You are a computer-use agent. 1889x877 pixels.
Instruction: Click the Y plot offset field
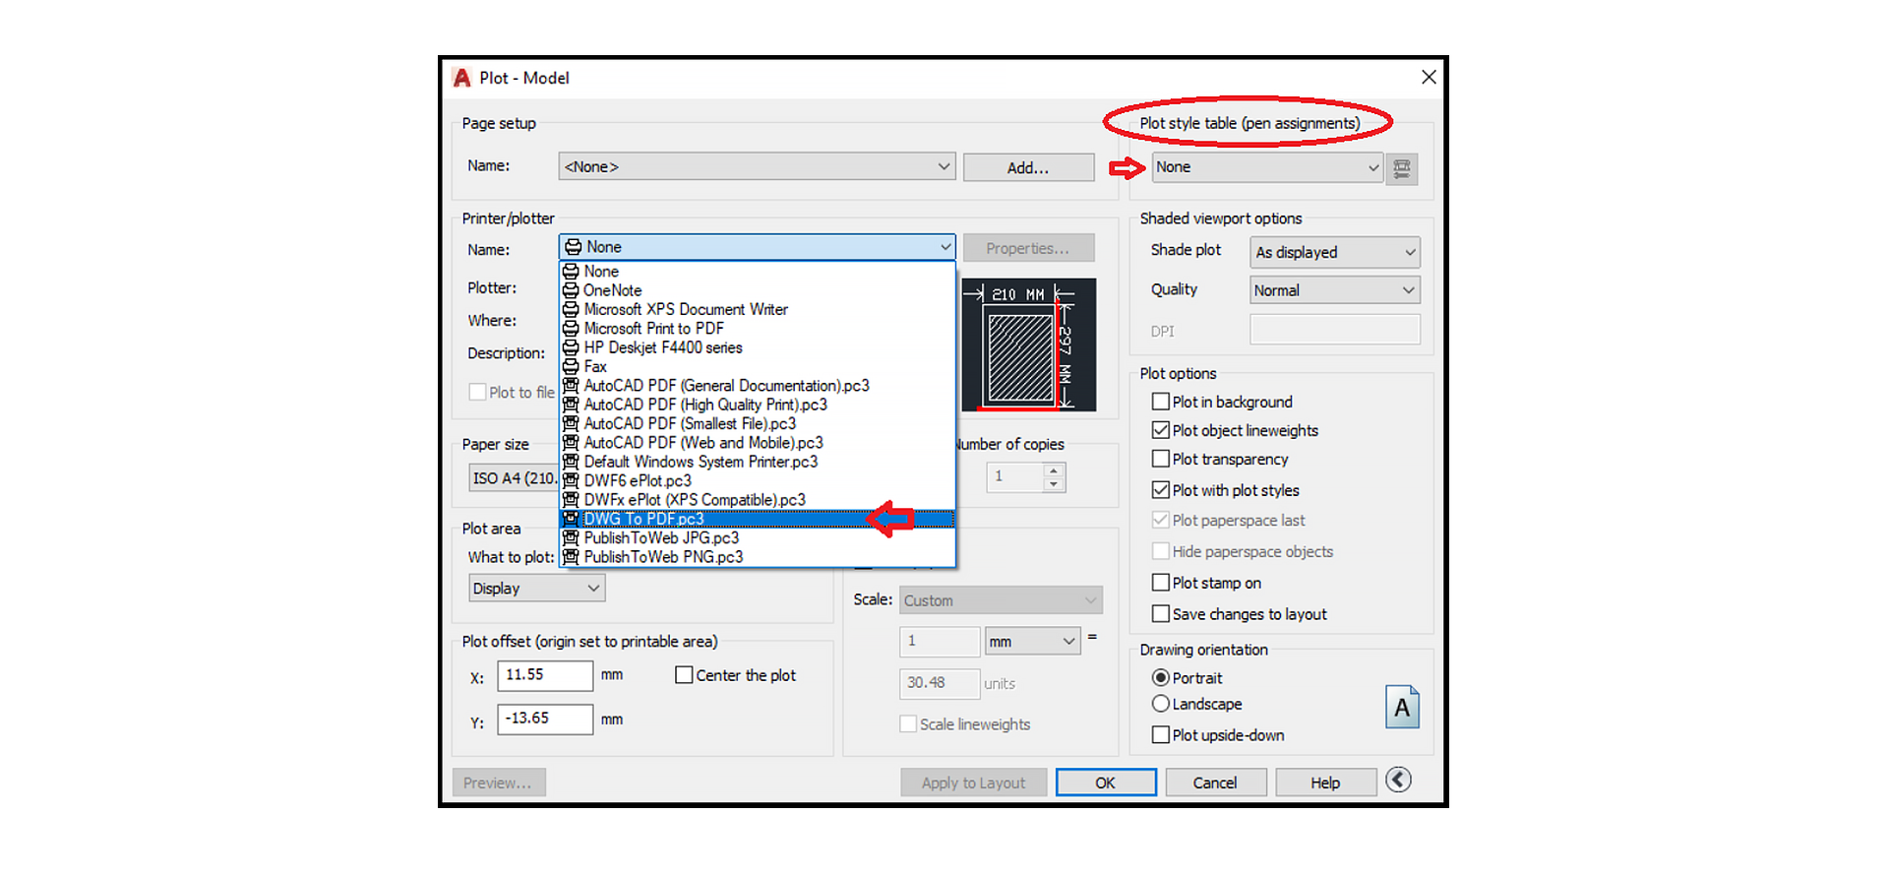click(545, 719)
